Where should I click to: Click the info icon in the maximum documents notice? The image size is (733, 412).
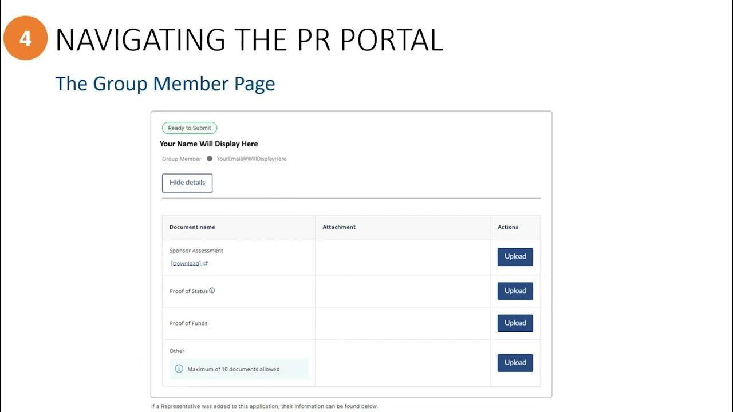tap(179, 369)
